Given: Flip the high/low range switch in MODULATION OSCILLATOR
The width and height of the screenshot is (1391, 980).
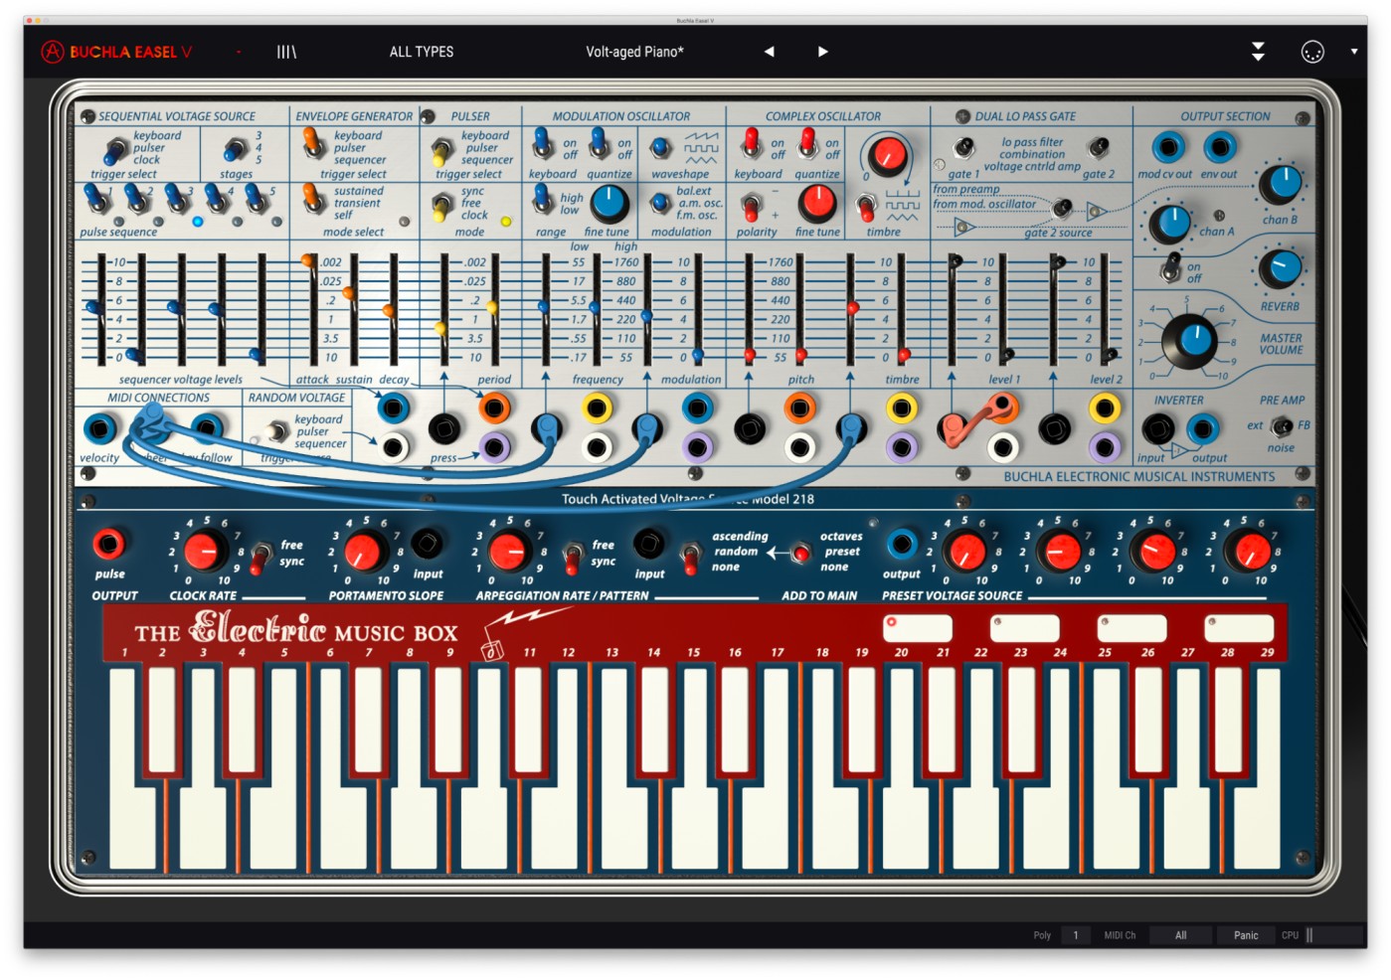Looking at the screenshot, I should click(x=544, y=201).
